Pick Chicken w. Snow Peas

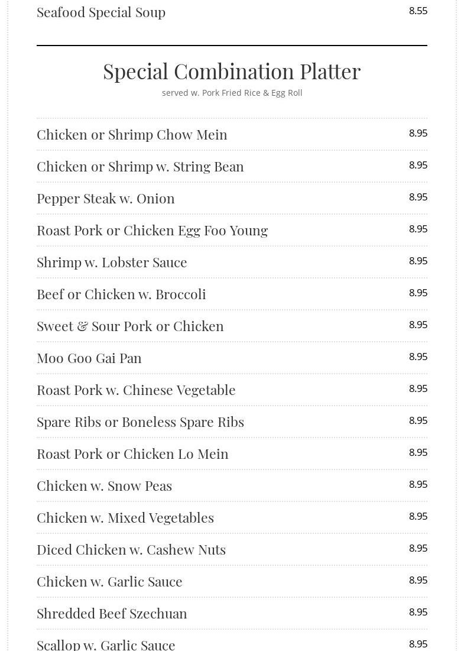coord(104,485)
